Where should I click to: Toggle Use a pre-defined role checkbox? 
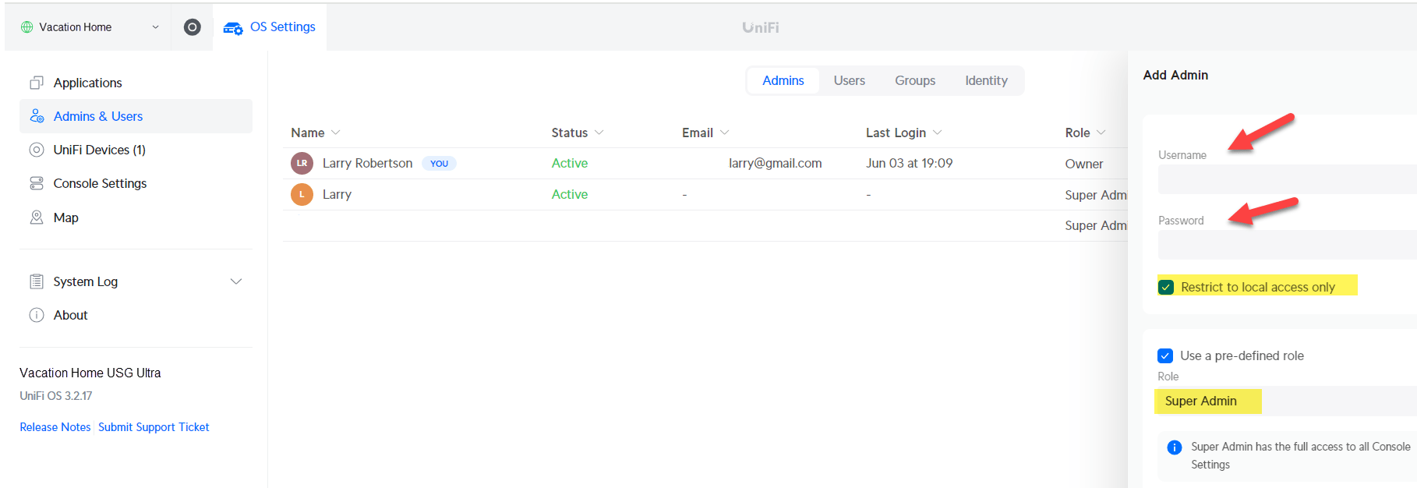coord(1165,355)
